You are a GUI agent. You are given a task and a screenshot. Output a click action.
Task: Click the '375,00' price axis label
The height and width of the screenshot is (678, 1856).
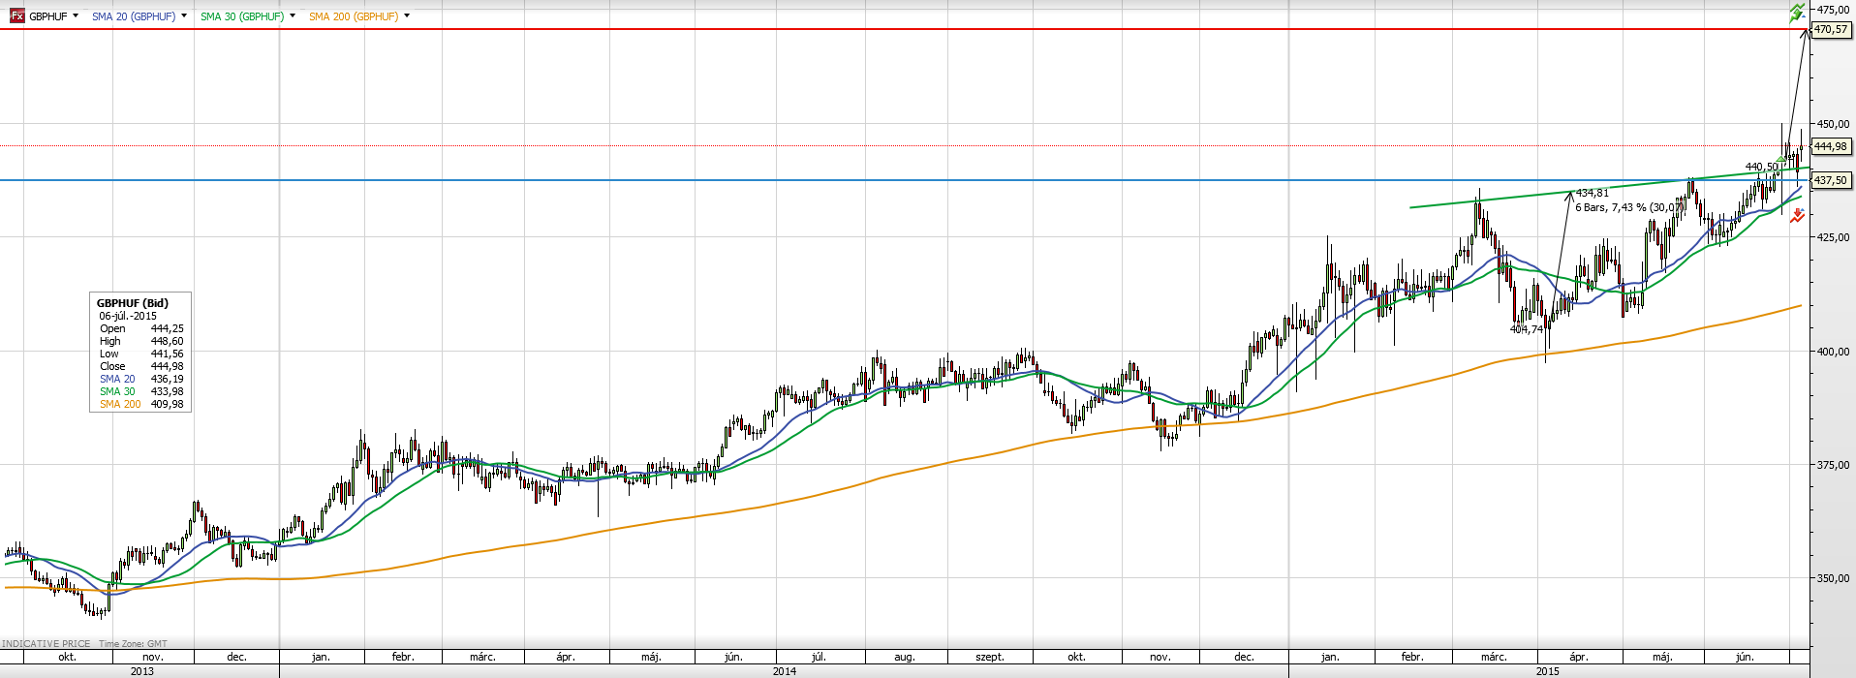click(x=1833, y=465)
